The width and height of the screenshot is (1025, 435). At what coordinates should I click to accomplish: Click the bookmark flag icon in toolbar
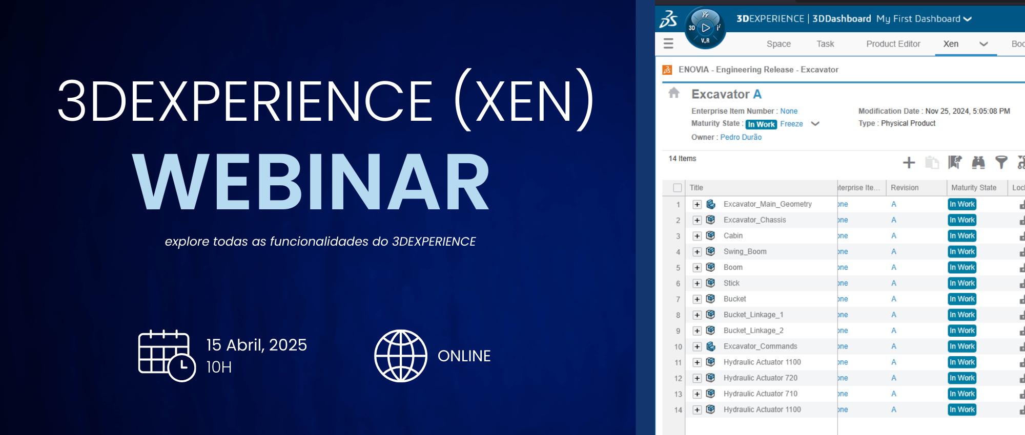coord(955,162)
